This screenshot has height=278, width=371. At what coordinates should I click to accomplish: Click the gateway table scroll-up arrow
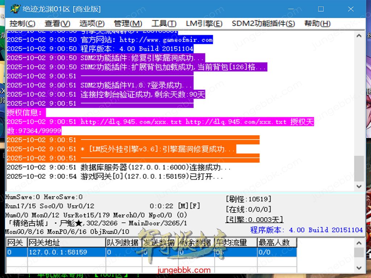click(x=359, y=242)
